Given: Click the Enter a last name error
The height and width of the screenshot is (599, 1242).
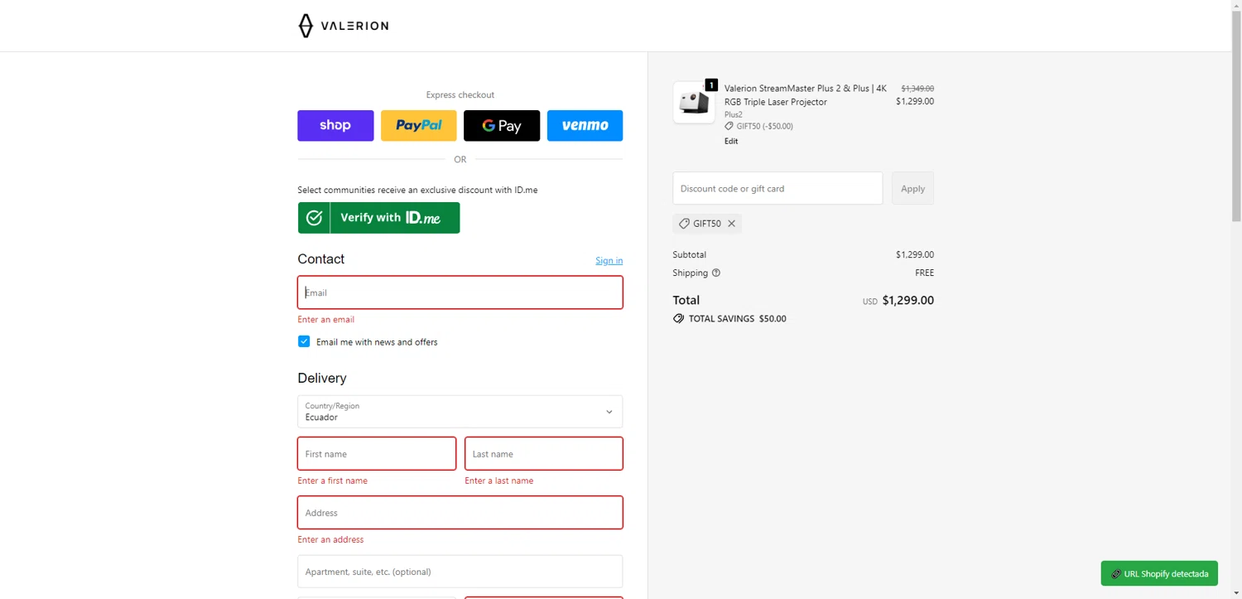Looking at the screenshot, I should (499, 481).
